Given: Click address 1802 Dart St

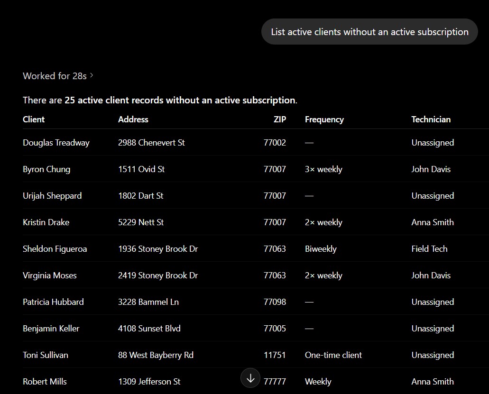Looking at the screenshot, I should [x=141, y=195].
